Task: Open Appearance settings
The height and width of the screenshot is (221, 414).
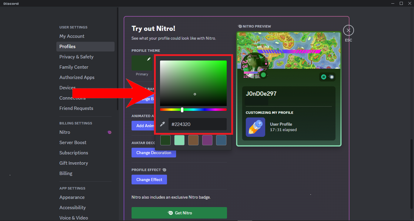Action: point(85,197)
